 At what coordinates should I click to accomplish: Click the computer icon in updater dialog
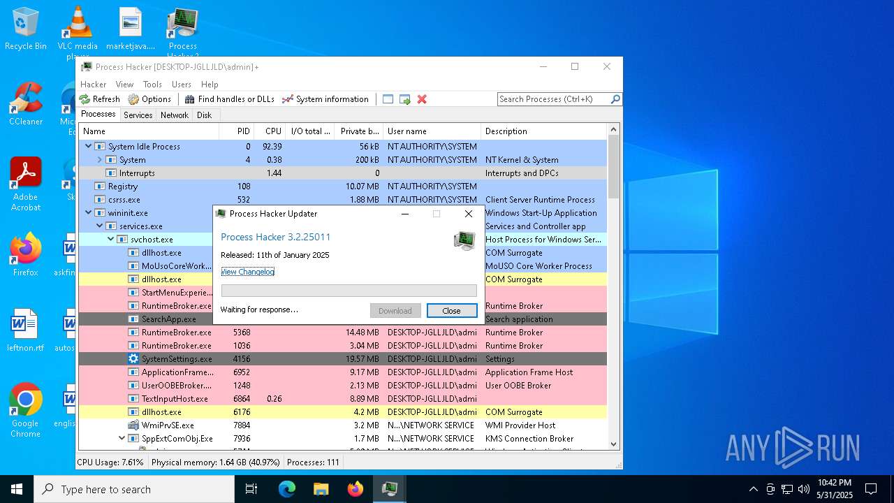tap(464, 240)
